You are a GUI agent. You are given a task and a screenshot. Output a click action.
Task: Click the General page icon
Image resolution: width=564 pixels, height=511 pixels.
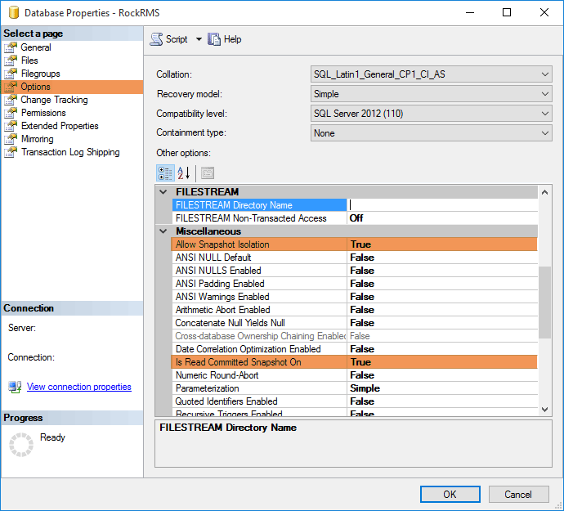11,47
